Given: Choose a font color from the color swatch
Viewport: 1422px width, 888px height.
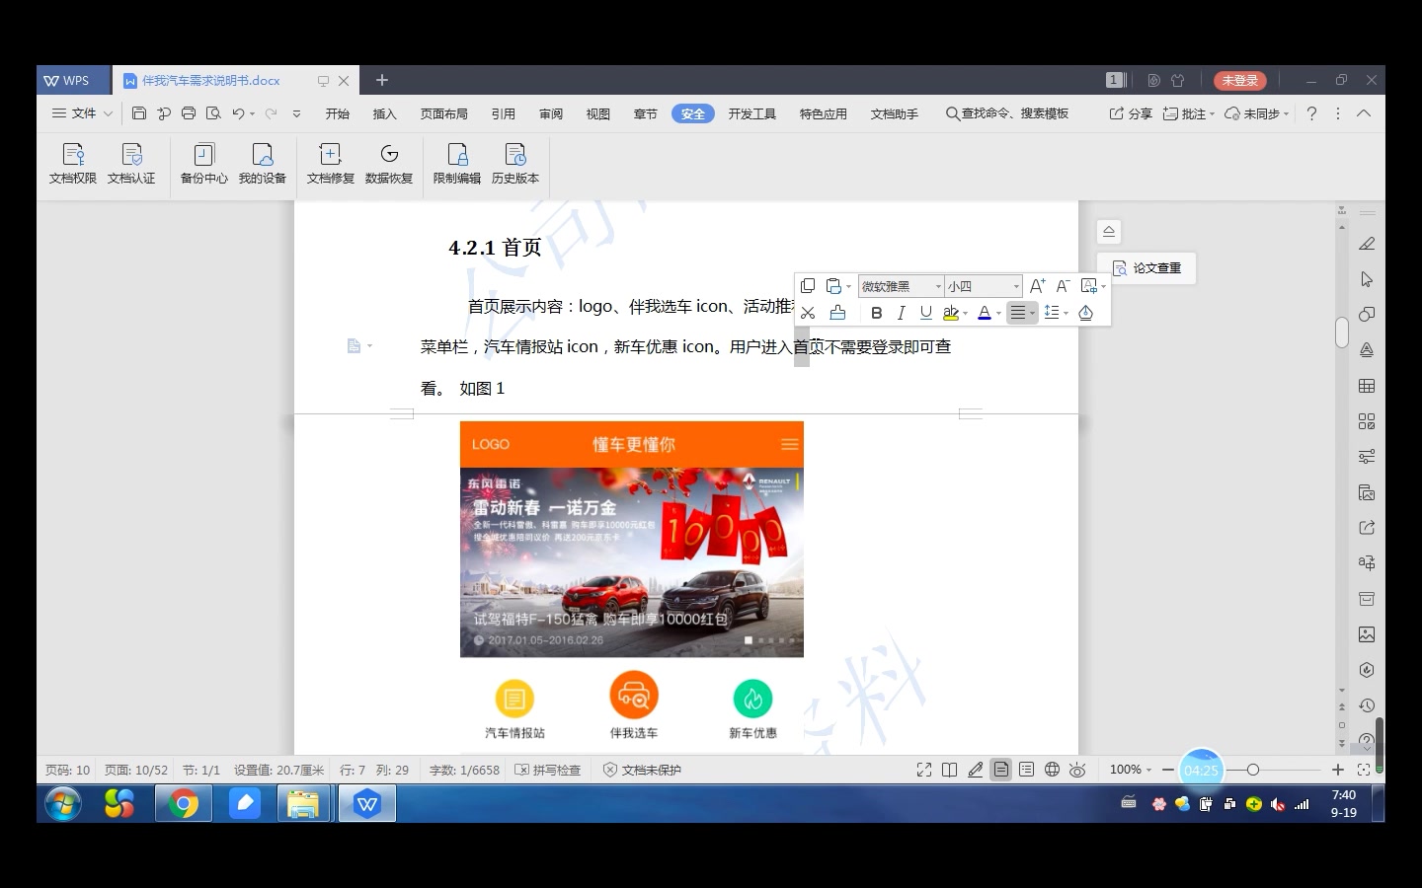Looking at the screenshot, I should (x=985, y=313).
